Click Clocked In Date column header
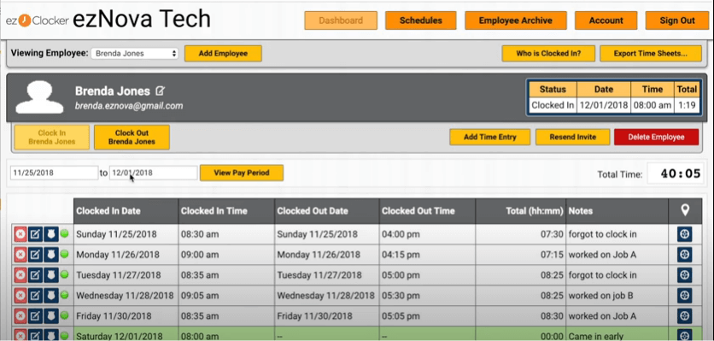Viewport: 714px width, 341px height. 126,210
